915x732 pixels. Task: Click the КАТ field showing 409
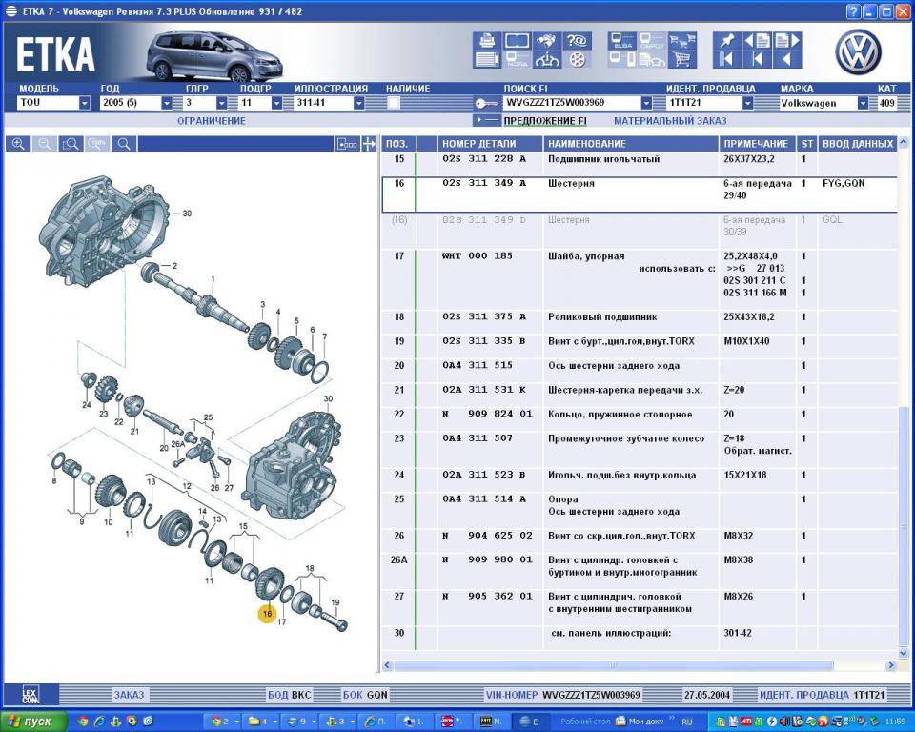click(887, 103)
